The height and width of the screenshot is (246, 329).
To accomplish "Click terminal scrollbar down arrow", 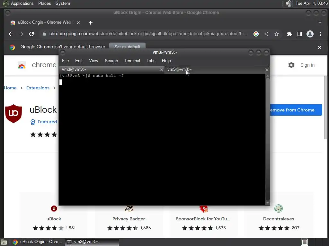I will pyautogui.click(x=268, y=203).
